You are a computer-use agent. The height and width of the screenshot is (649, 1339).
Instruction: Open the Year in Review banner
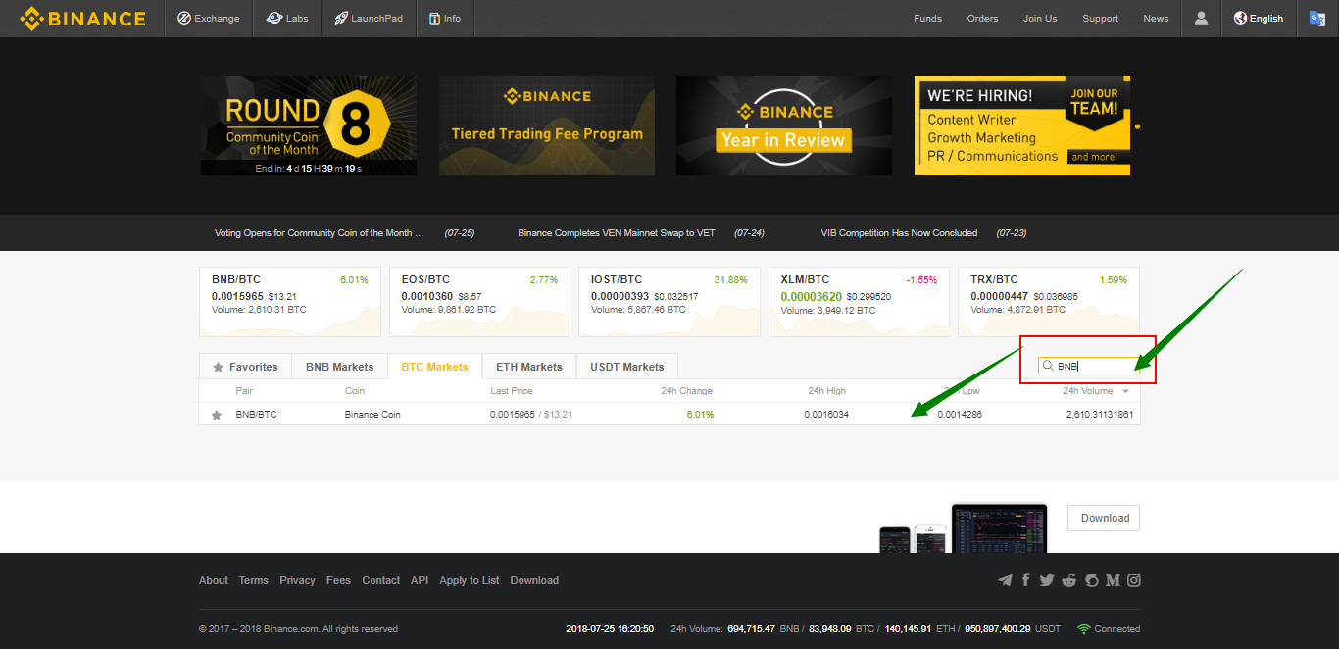(x=784, y=126)
